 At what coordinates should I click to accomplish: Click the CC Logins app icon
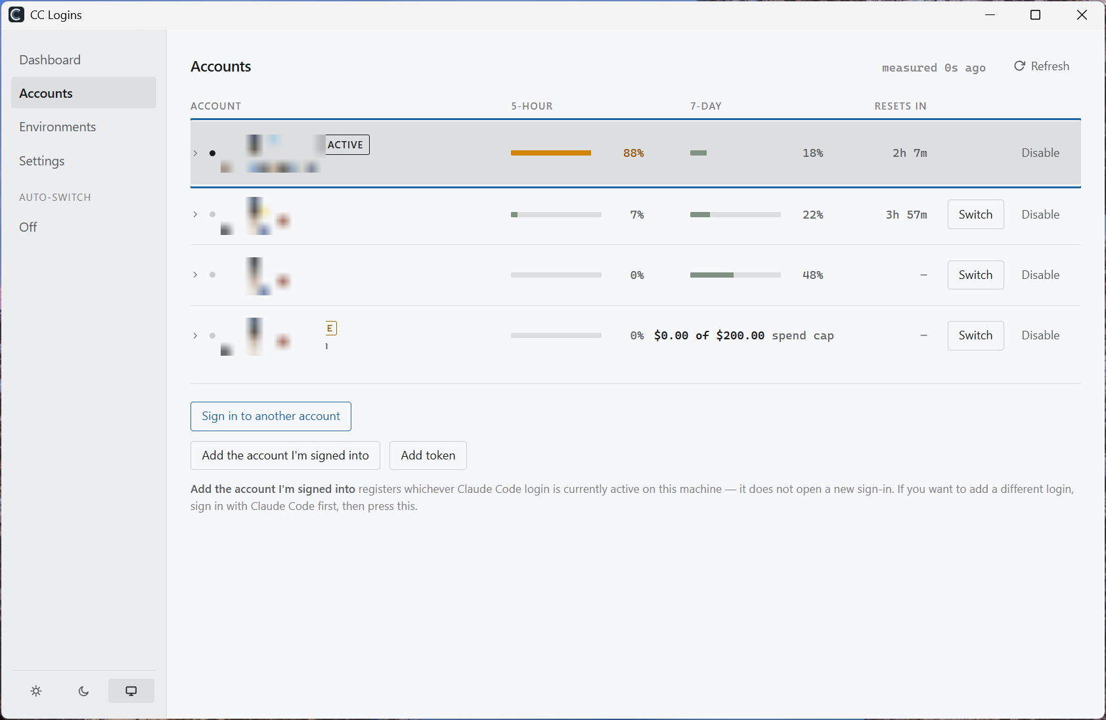point(16,14)
